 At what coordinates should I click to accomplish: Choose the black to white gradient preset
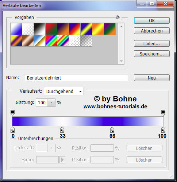[39, 29]
